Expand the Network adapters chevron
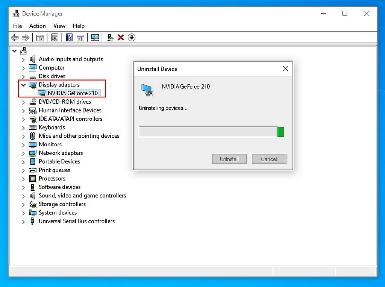The width and height of the screenshot is (385, 287). 23,153
